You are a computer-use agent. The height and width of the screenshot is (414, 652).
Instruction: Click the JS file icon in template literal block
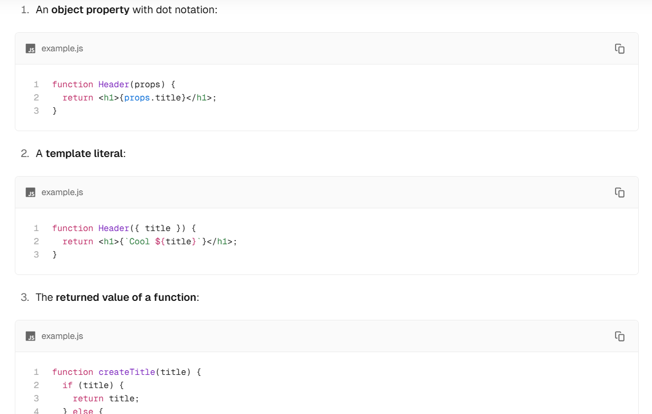coord(31,192)
